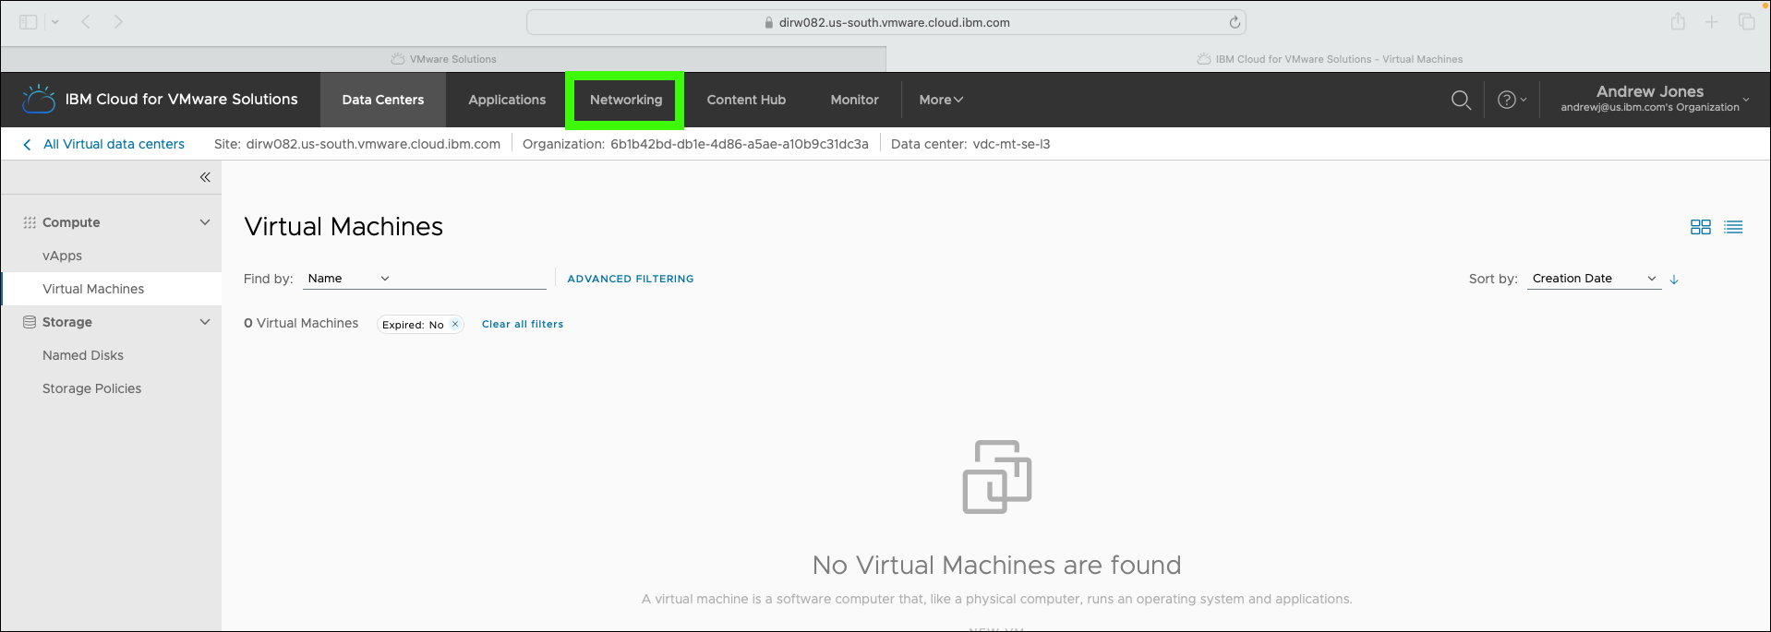Click the Data center vdc-mt-se-l3 text

(x=970, y=144)
